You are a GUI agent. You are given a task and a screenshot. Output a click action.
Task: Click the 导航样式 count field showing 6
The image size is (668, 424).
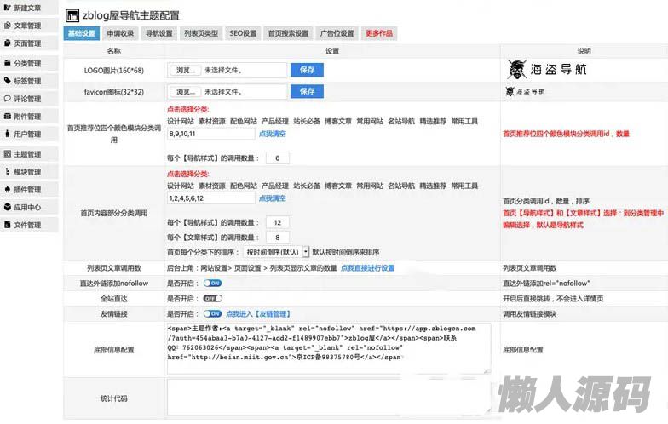point(278,158)
